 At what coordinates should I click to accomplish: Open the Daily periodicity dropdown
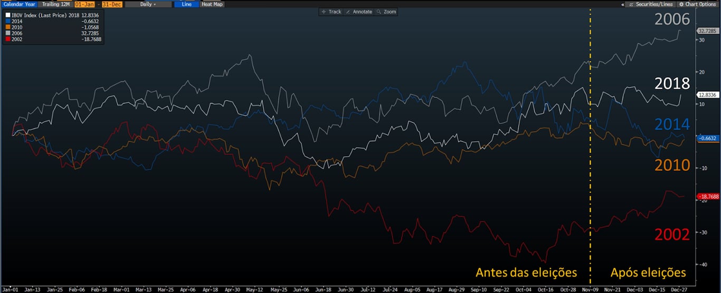(147, 4)
